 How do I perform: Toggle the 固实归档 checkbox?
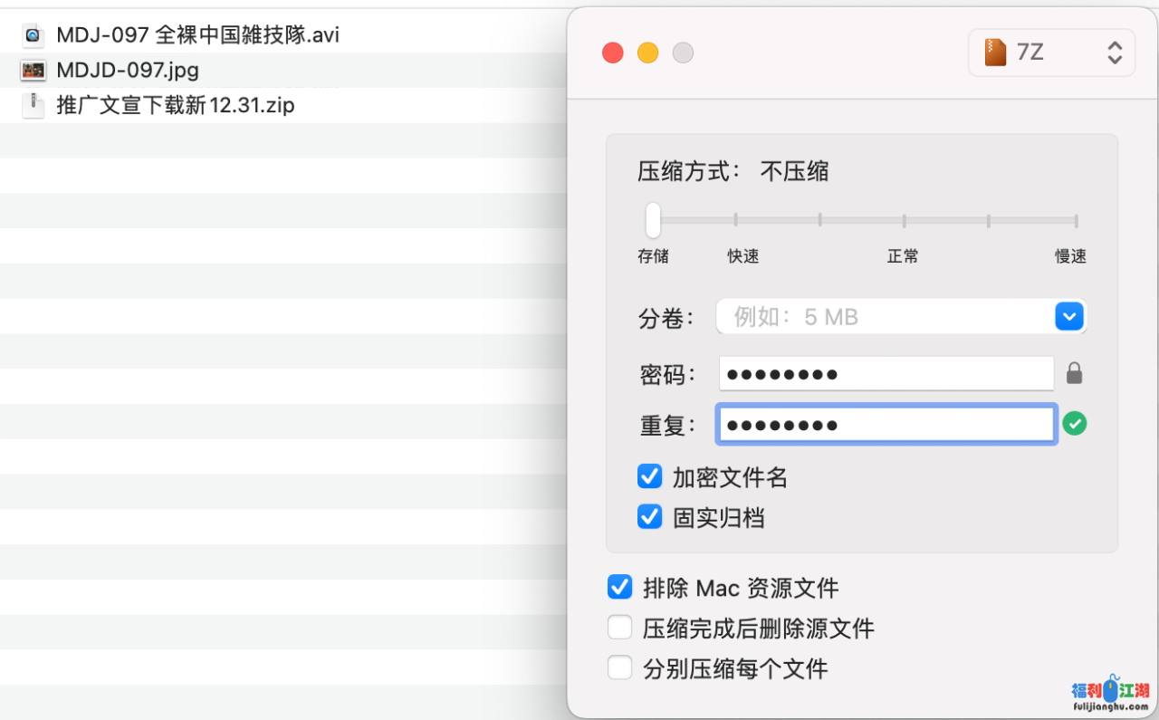(649, 516)
